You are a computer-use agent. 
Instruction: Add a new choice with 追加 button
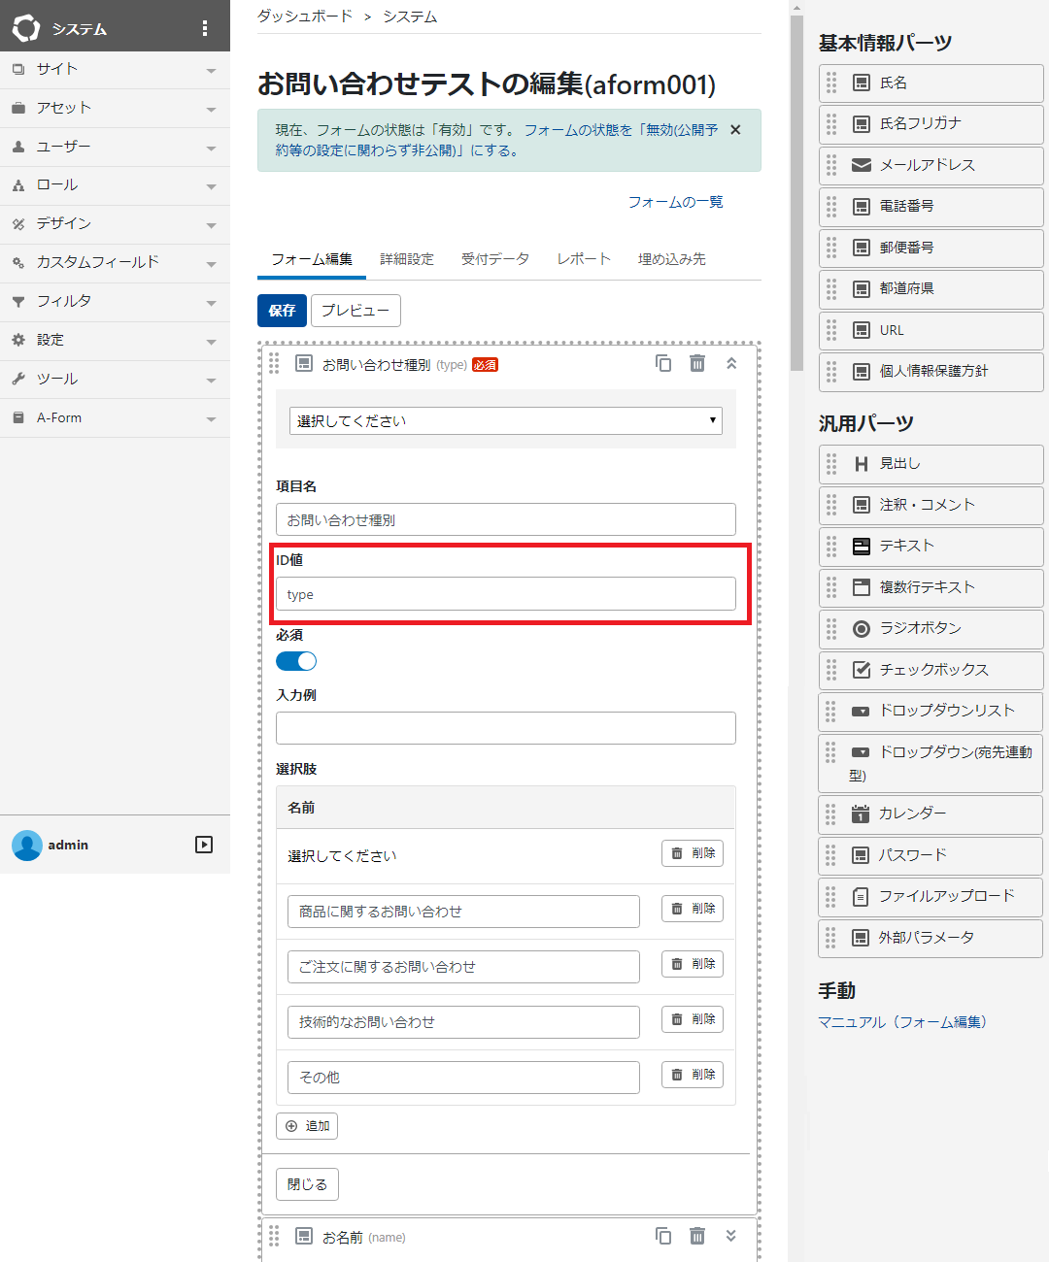[x=307, y=1126]
